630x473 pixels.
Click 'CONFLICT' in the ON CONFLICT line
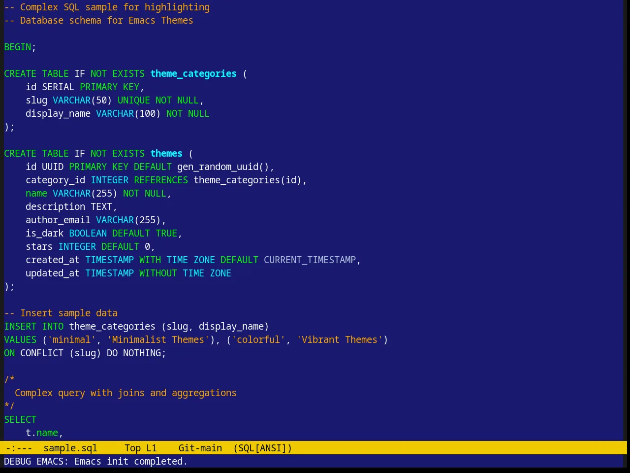[x=42, y=353]
